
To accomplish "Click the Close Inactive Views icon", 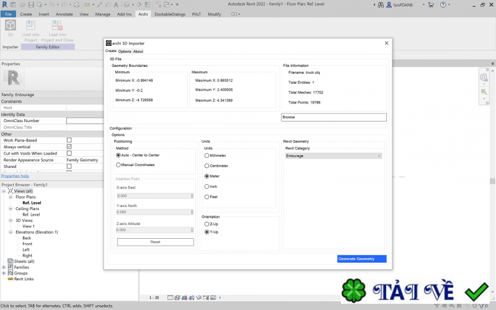I will click(159, 5).
